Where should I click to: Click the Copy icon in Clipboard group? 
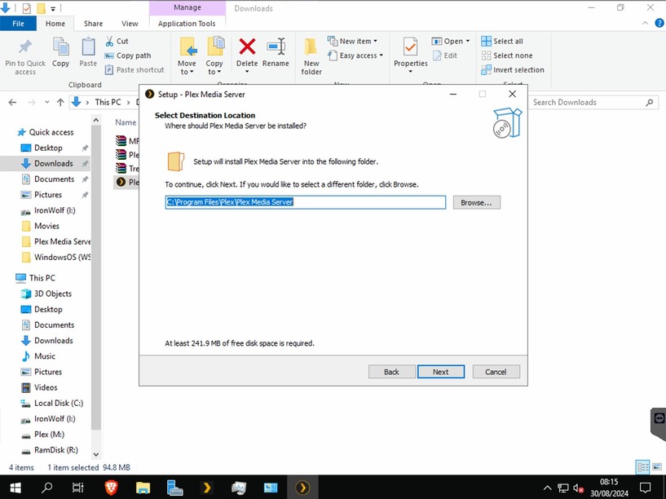click(61, 46)
